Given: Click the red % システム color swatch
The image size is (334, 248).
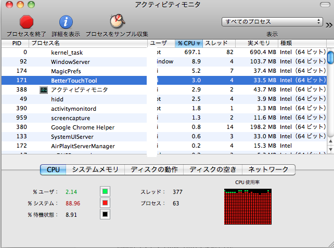Looking at the screenshot, I should coord(105,203).
